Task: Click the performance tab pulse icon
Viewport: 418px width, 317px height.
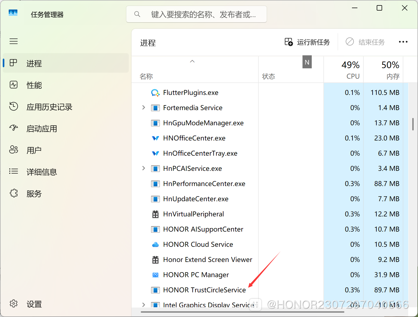Action: 13,85
